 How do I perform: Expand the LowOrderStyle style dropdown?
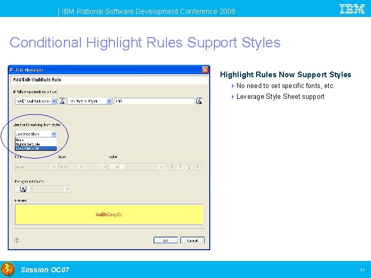coord(54,134)
